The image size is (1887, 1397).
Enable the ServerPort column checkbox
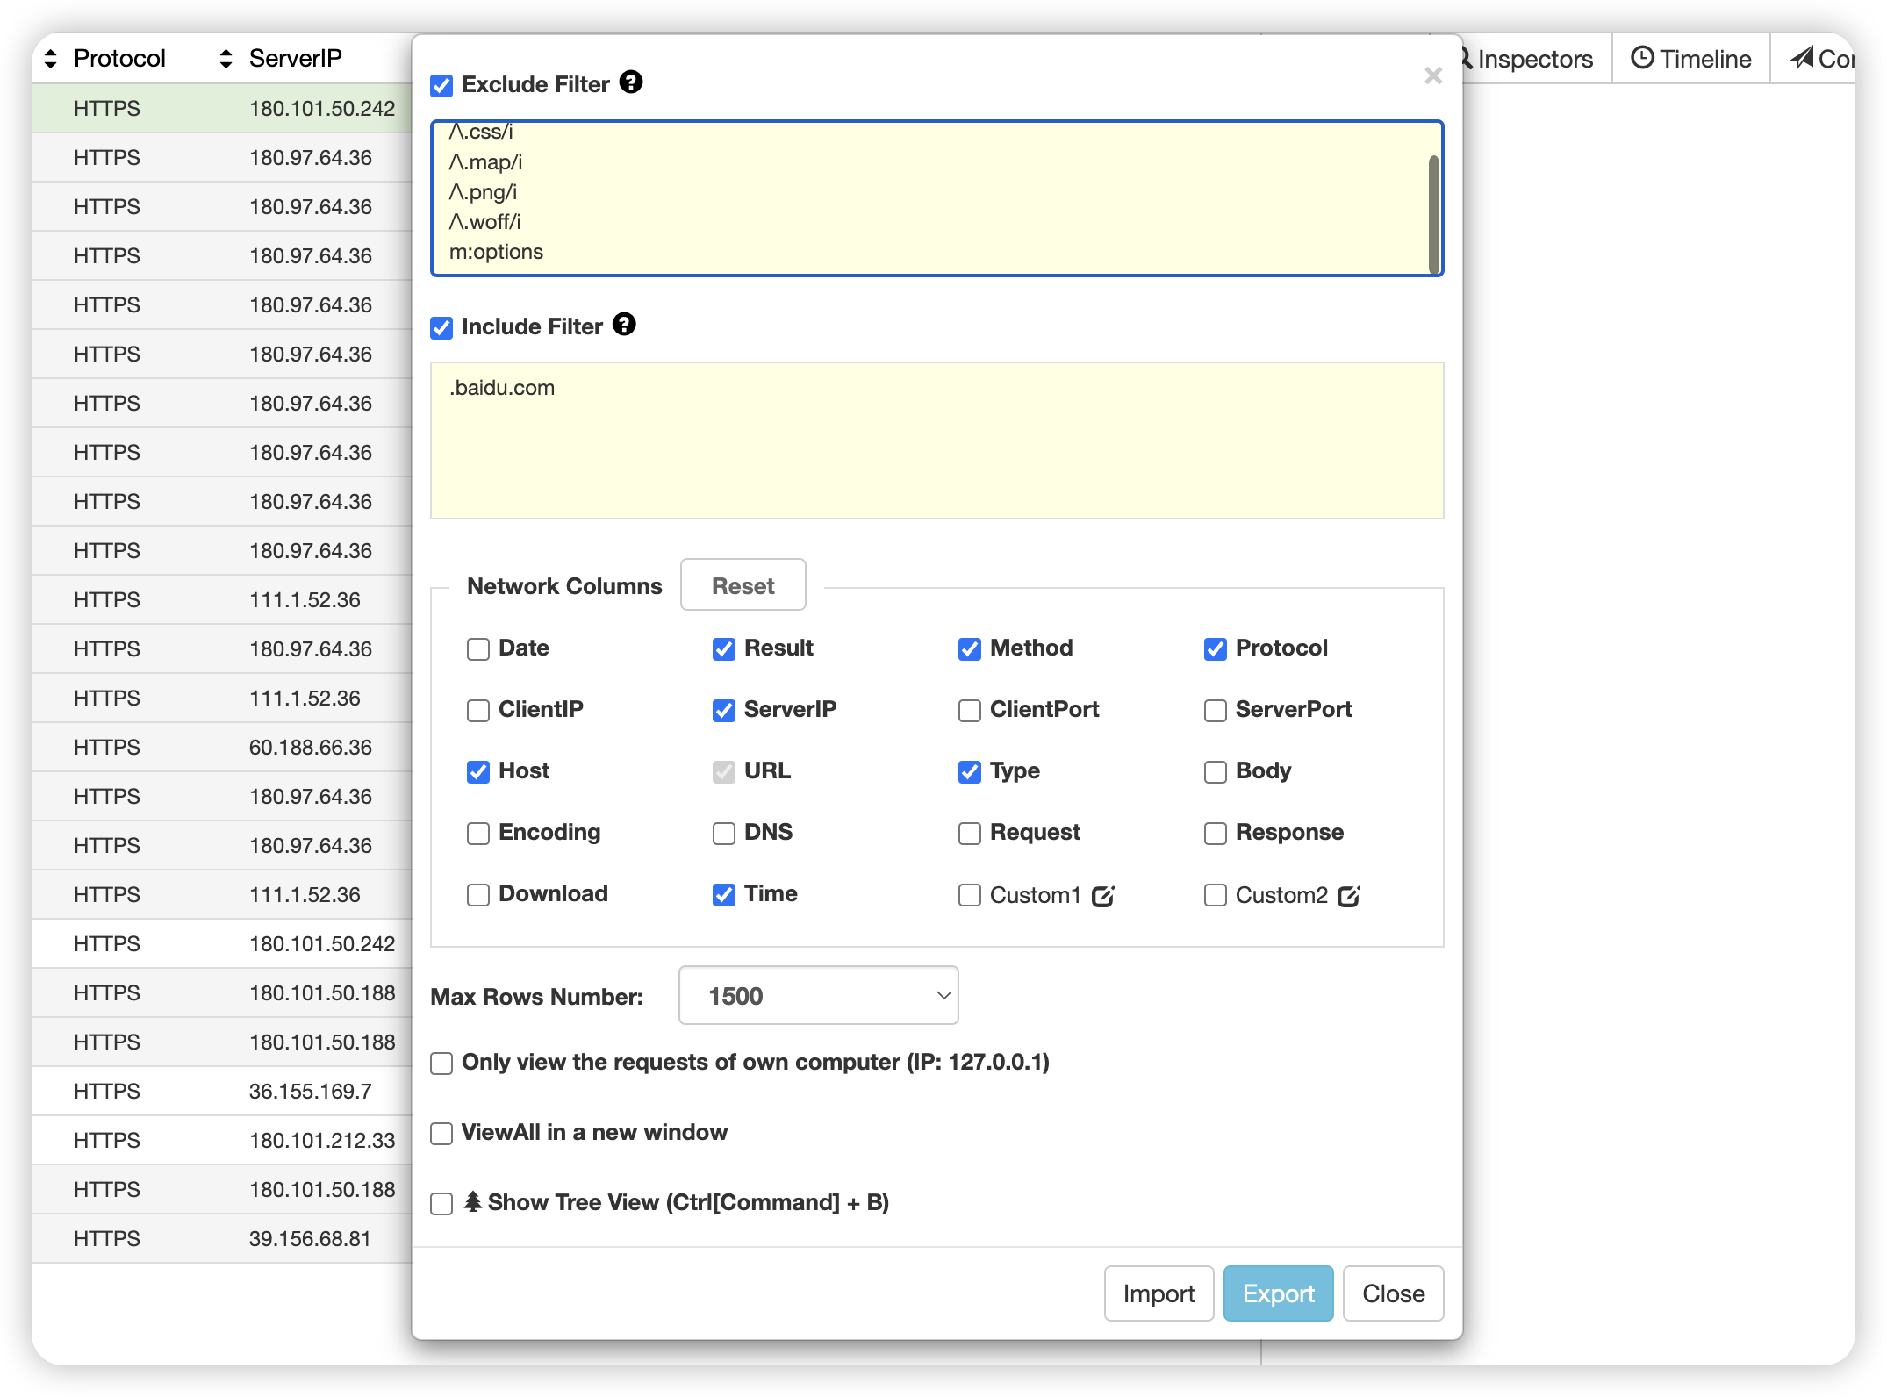coord(1215,711)
